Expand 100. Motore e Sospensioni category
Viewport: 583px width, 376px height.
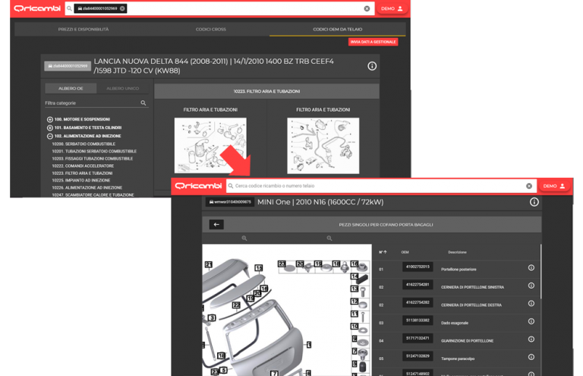pyautogui.click(x=50, y=119)
